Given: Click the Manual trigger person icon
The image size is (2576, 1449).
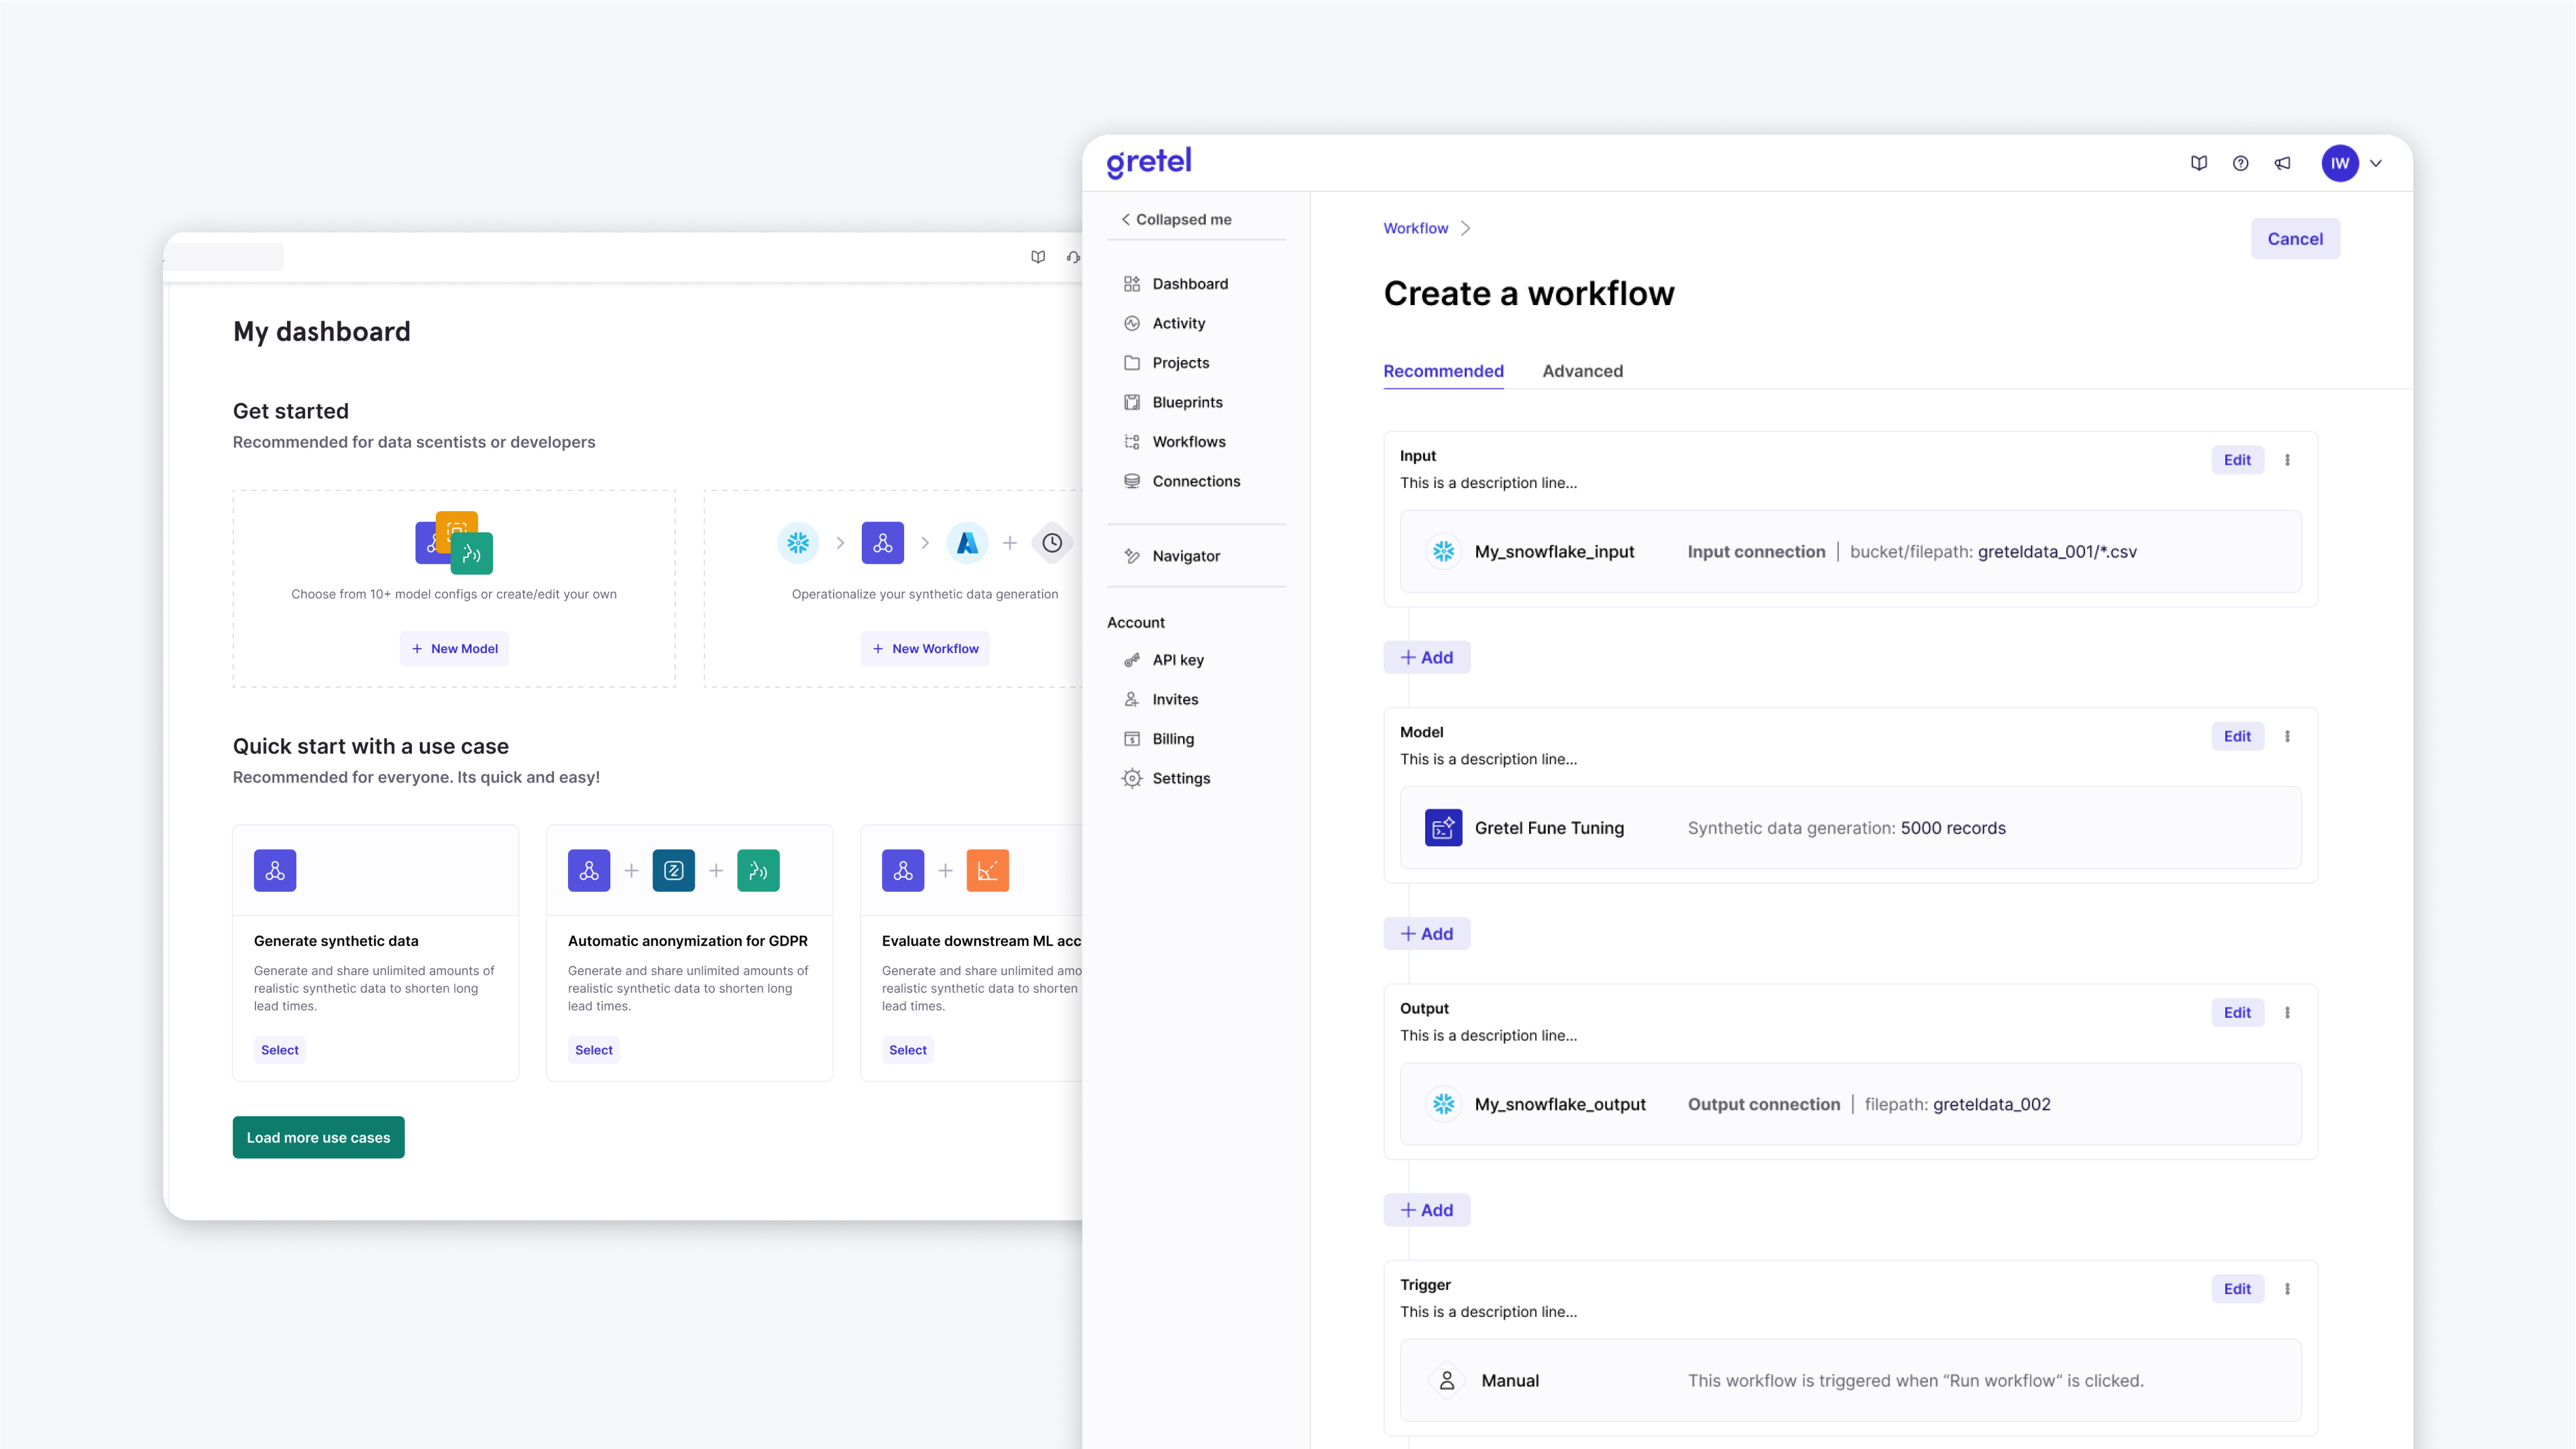Looking at the screenshot, I should pyautogui.click(x=1446, y=1380).
